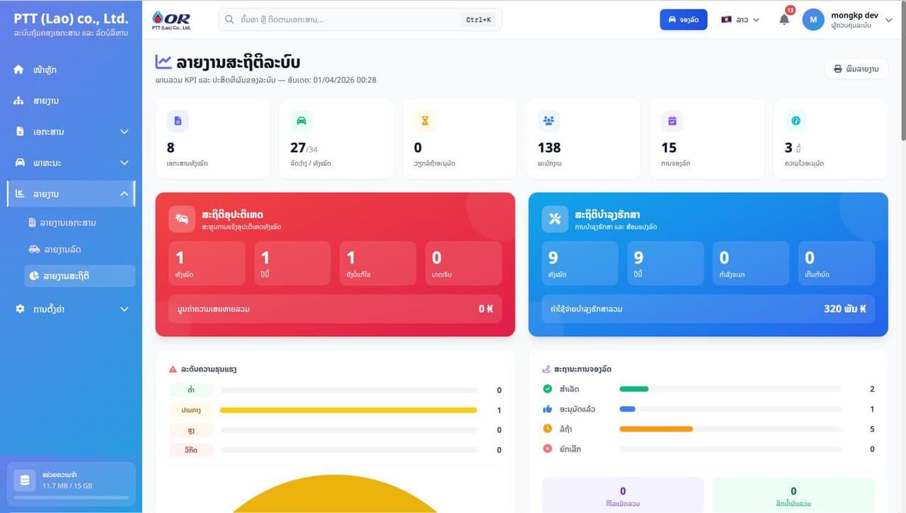Click the 'ສະຖິຕິບຳລຸງຮັກສາ' card heading
Screen dimensions: 906x513
[607, 214]
